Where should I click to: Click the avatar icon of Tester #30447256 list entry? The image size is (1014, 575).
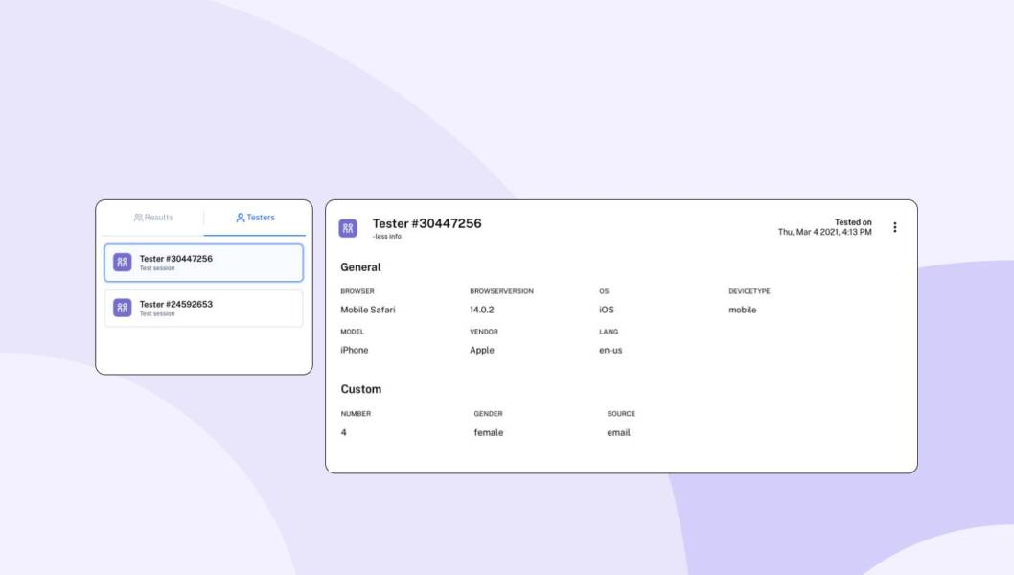(123, 262)
